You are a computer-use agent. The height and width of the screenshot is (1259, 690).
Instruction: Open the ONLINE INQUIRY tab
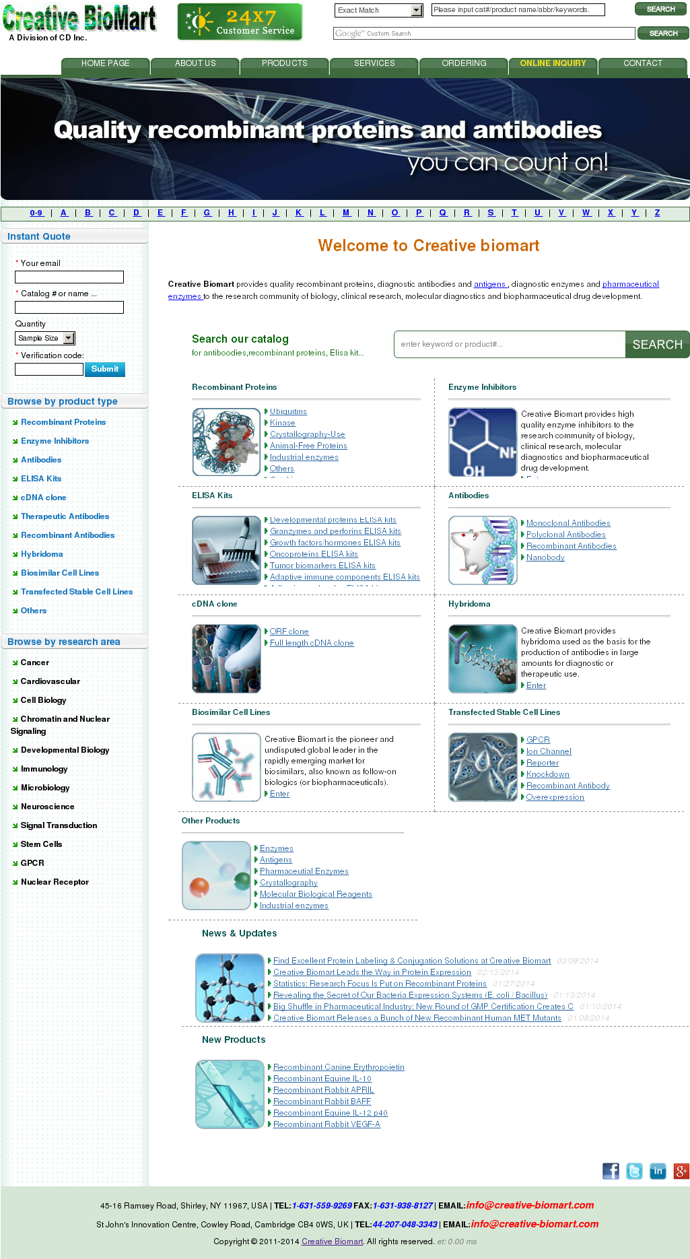pyautogui.click(x=553, y=65)
